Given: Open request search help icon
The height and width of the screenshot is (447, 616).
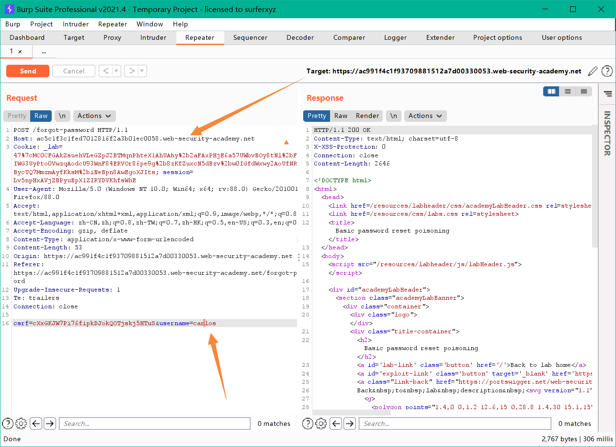Looking at the screenshot, I should click(x=7, y=423).
